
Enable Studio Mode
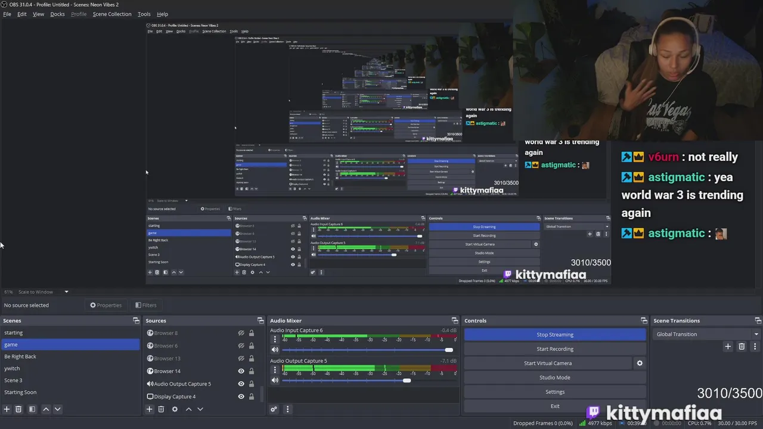point(555,377)
